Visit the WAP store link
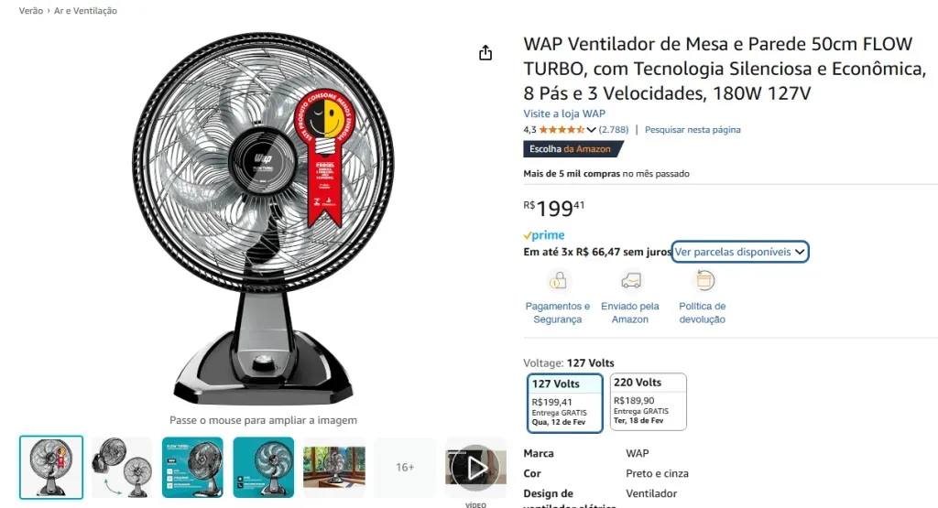The width and height of the screenshot is (938, 508). coord(564,113)
